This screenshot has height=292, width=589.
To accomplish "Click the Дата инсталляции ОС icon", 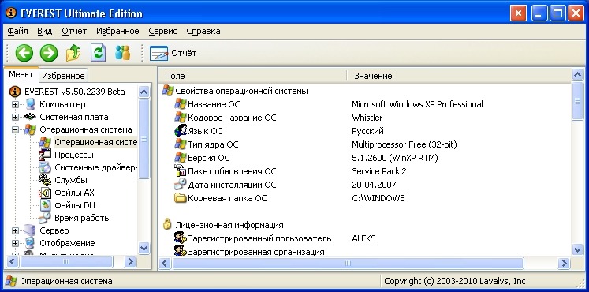I will coord(181,185).
